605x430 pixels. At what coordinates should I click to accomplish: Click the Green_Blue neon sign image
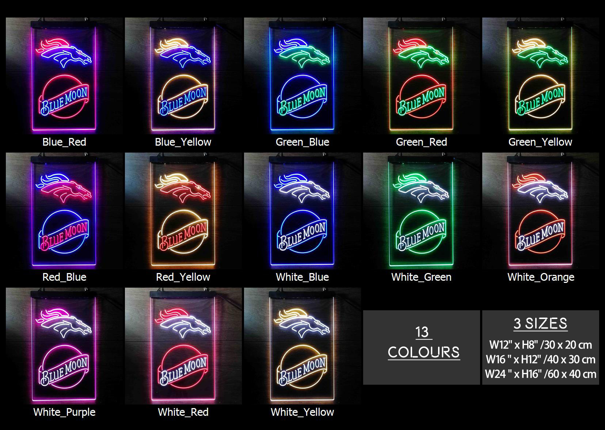(x=302, y=76)
